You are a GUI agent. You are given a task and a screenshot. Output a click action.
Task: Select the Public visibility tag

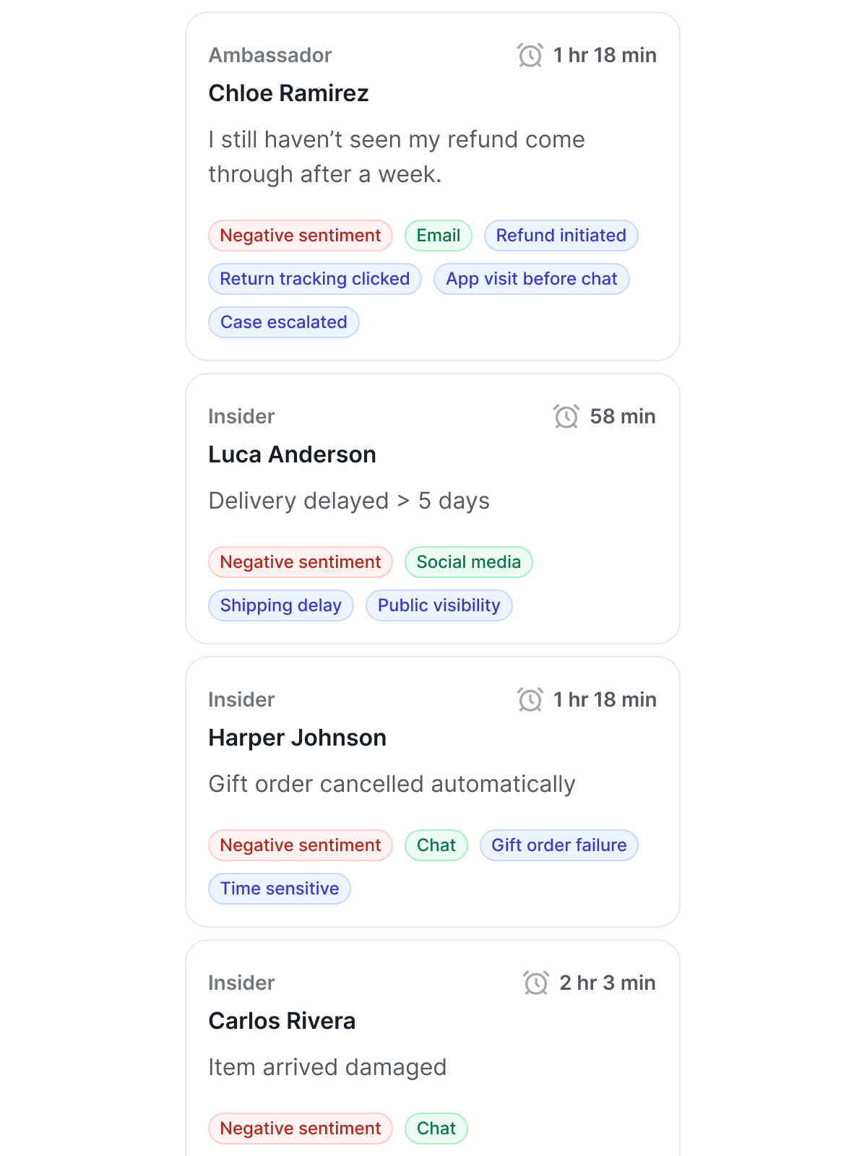[439, 605]
